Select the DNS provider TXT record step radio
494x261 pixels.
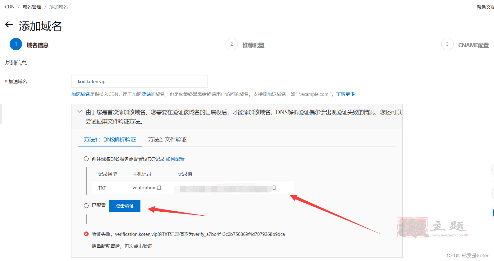pyautogui.click(x=86, y=159)
